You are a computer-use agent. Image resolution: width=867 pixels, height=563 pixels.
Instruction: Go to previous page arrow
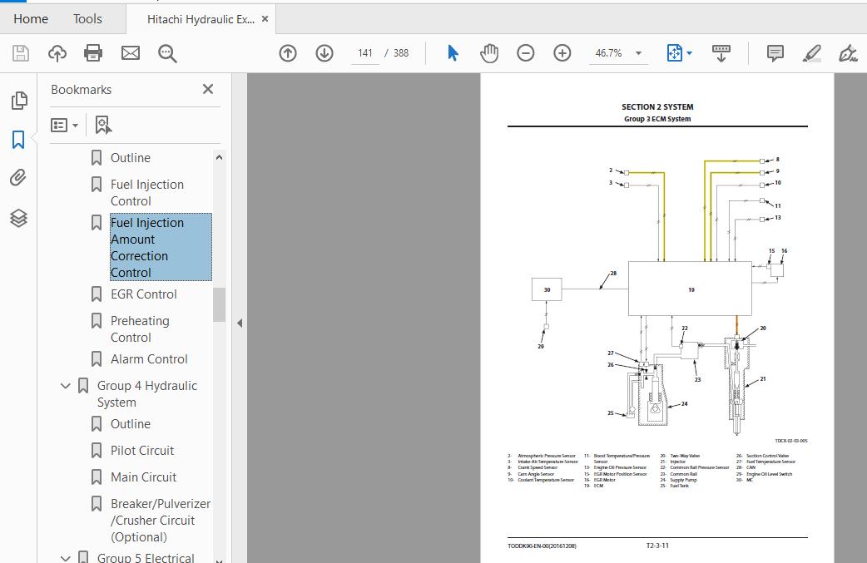(x=288, y=53)
